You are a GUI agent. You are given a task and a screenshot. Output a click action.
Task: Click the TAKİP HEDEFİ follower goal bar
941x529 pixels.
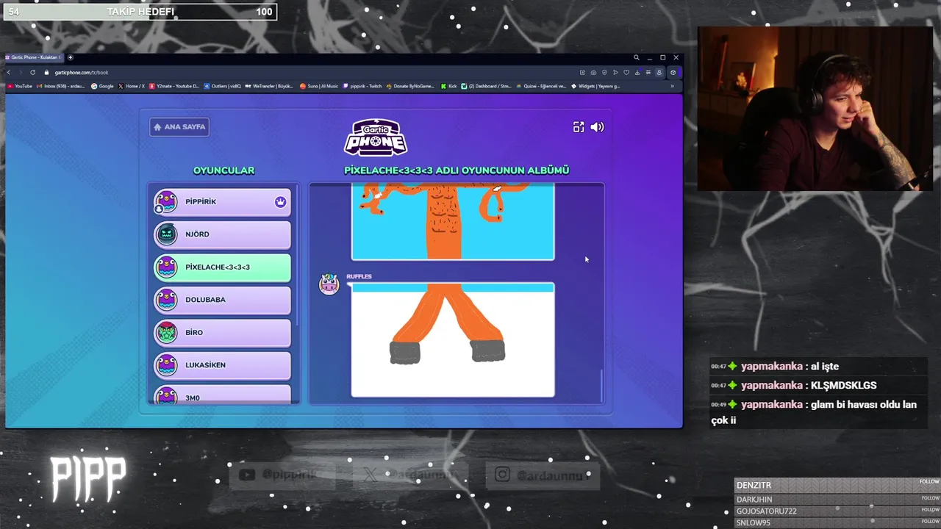140,12
